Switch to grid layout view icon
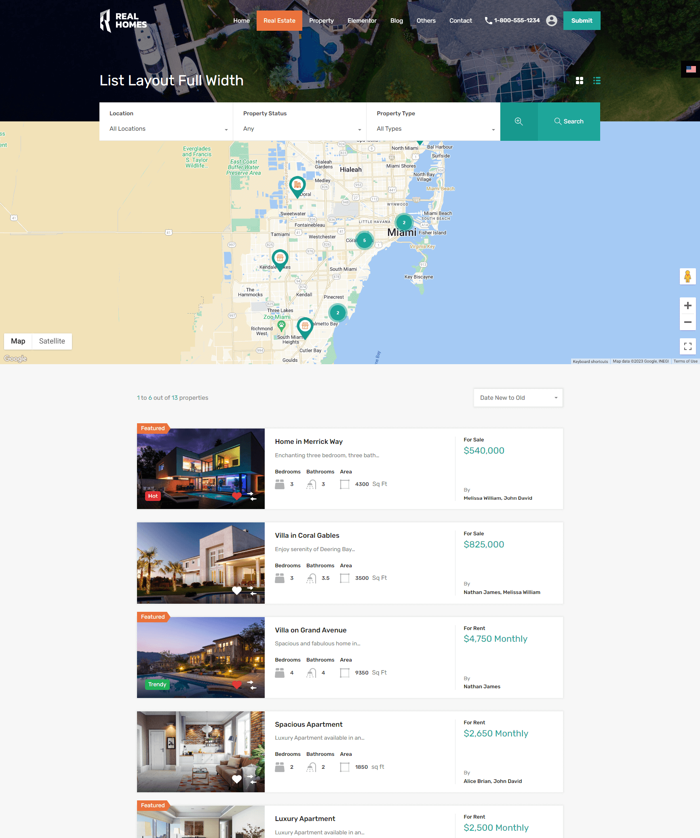700x838 pixels. (x=580, y=81)
